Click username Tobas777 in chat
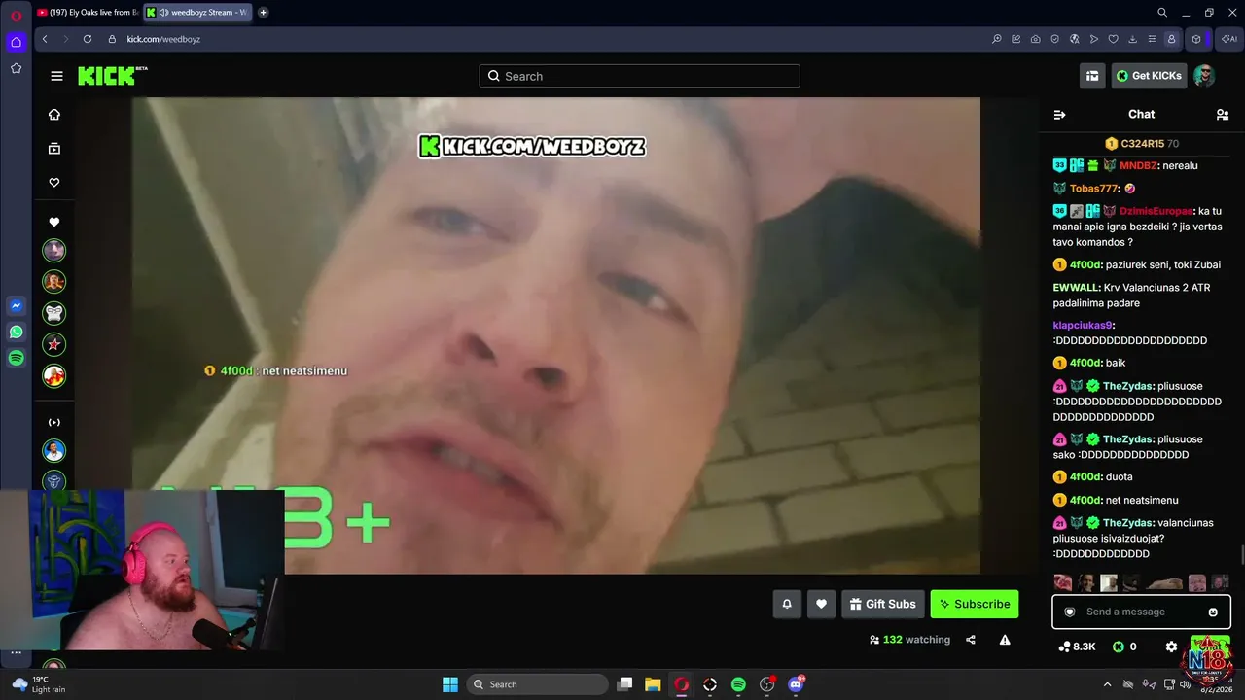The image size is (1245, 700). pos(1094,189)
